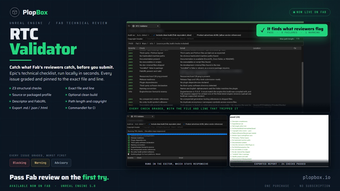Click the Third-party / Python layout row in the upper table
Viewport: 340px width, 191px height.
(215, 53)
